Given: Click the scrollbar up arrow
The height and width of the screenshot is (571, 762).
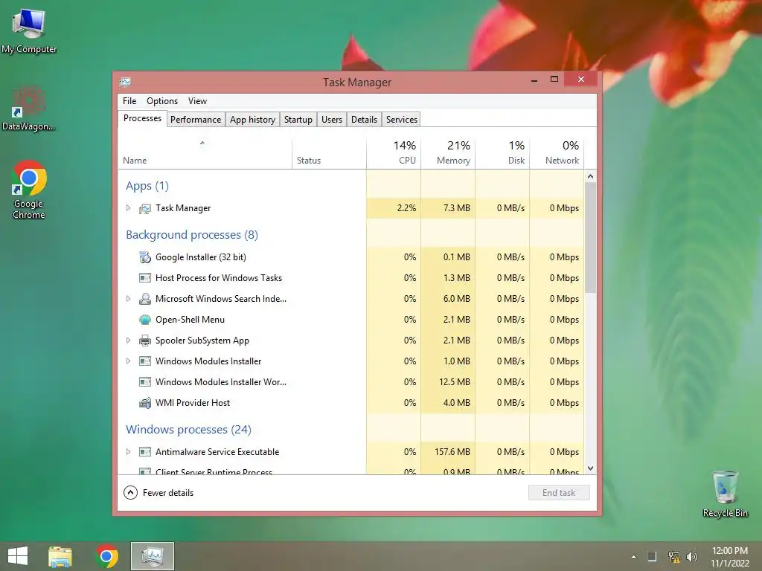Looking at the screenshot, I should (x=590, y=176).
